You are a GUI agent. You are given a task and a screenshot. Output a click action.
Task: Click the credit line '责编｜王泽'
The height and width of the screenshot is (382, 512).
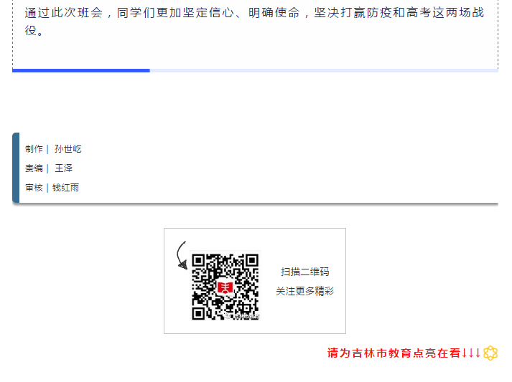click(x=49, y=168)
